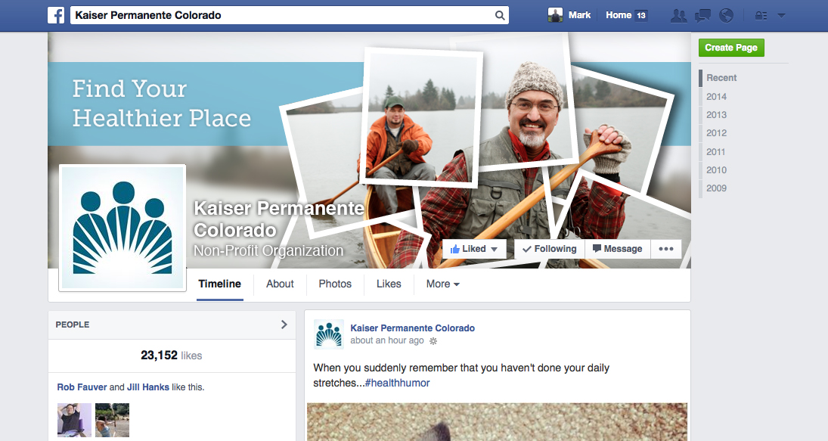
Task: Click the post's Kaiser Permanente logo avatar
Action: pyautogui.click(x=329, y=334)
